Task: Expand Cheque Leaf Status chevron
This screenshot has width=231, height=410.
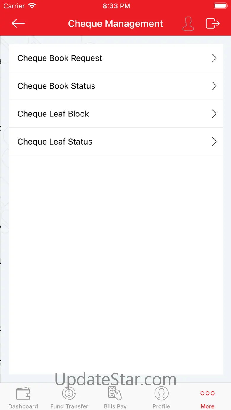Action: [214, 142]
